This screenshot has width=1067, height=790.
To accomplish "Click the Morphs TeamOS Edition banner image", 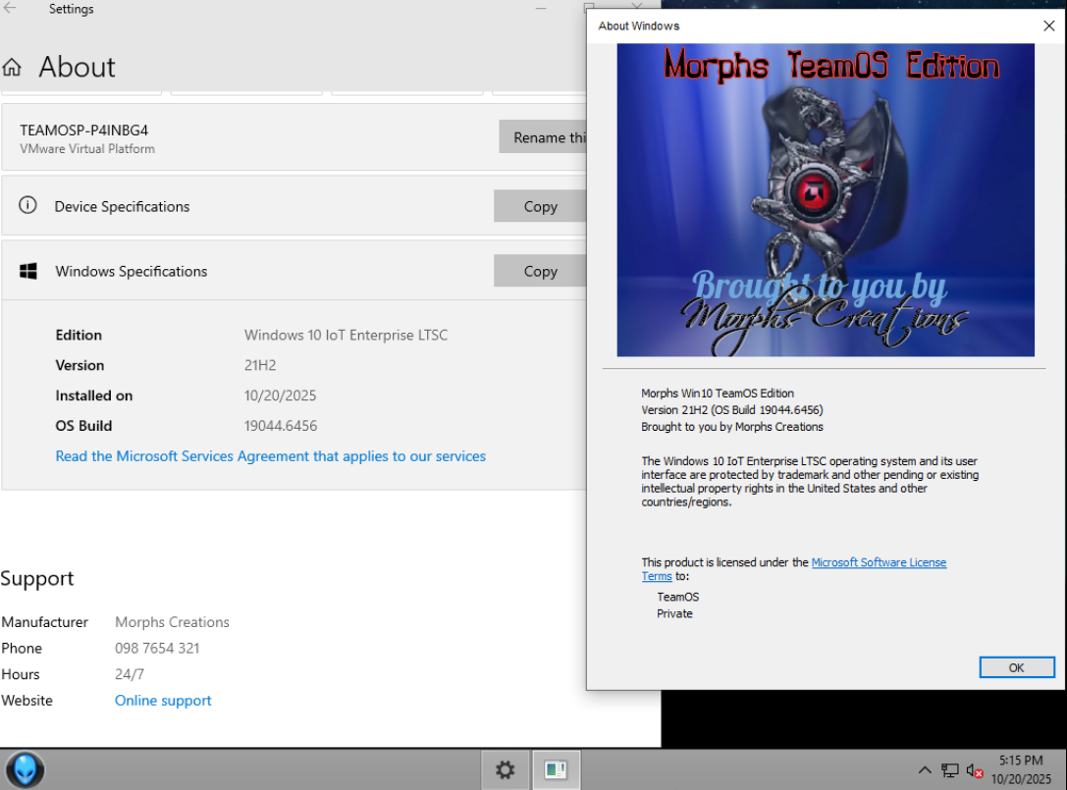I will pyautogui.click(x=826, y=200).
